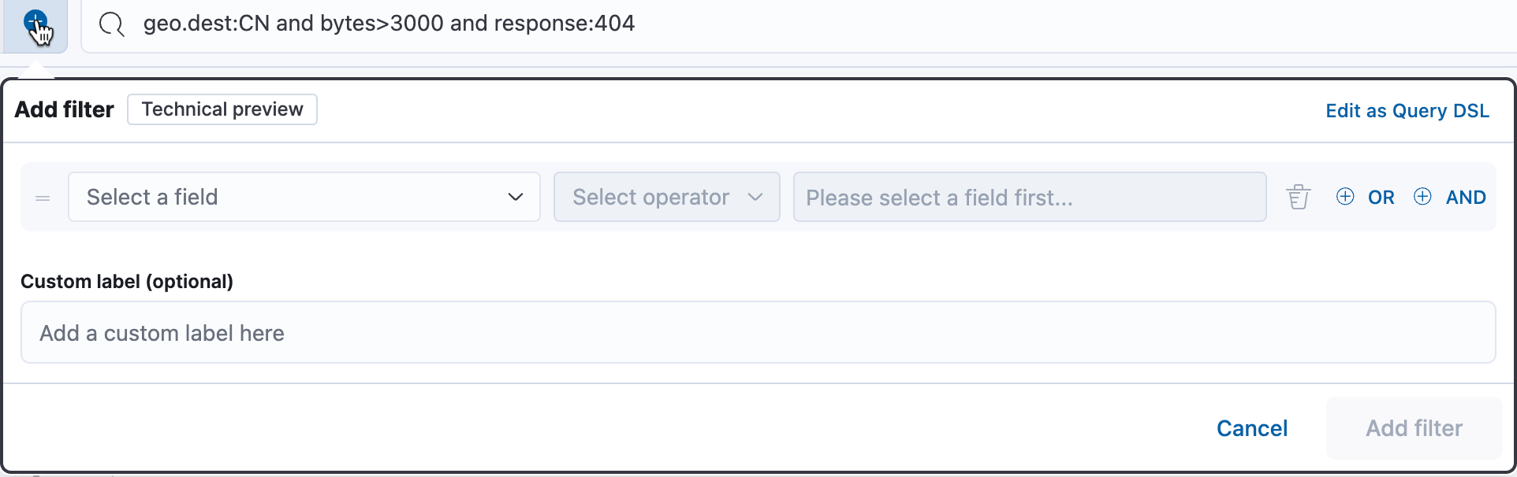This screenshot has width=1517, height=477.
Task: Delete the filter row with trash icon
Action: click(x=1299, y=197)
